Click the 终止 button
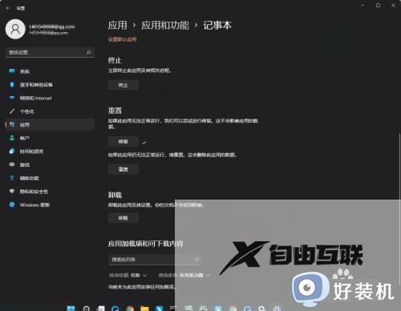Screen dimensions: 401x311 click(x=124, y=86)
